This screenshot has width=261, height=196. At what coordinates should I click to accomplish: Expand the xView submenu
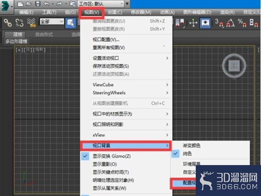pos(126,135)
